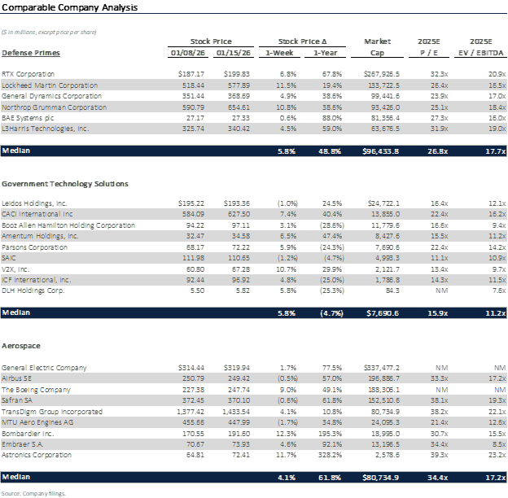Select Northrop Grumman Corporation in the table

(x=55, y=107)
